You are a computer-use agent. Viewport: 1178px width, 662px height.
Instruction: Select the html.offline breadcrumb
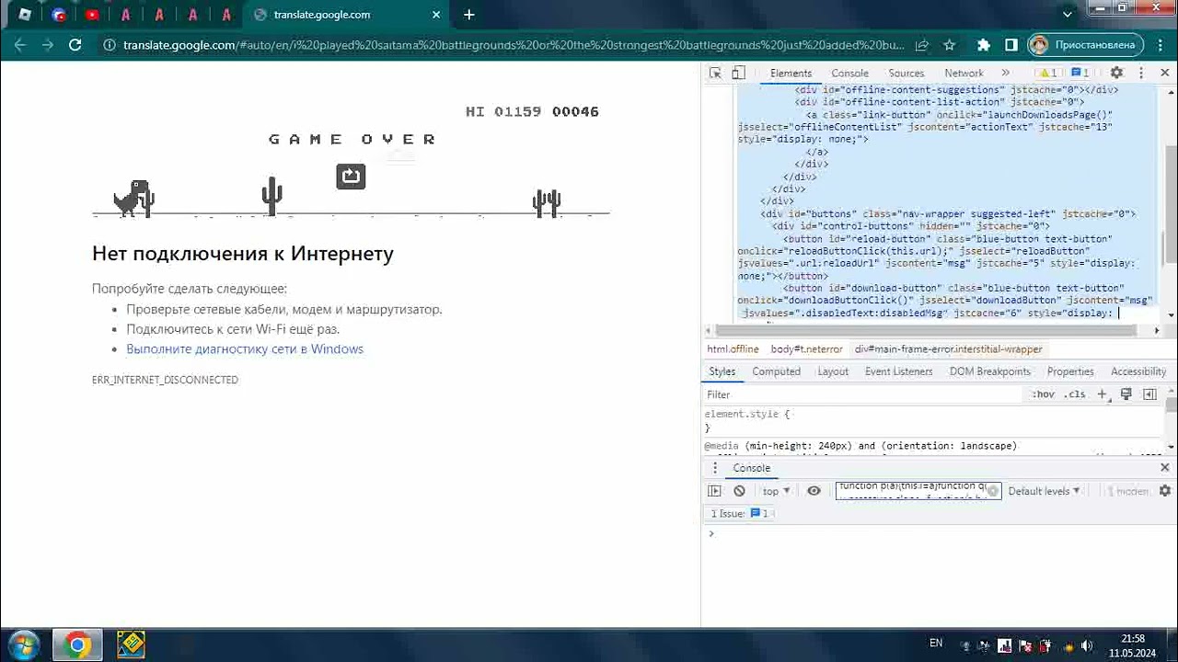tap(733, 349)
